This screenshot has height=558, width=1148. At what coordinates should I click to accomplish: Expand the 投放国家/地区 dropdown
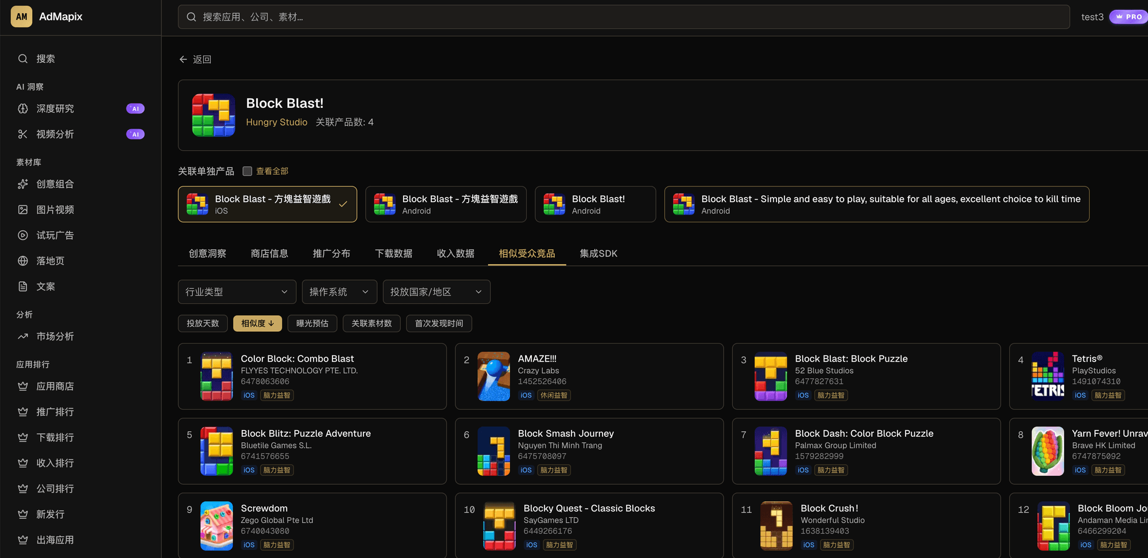click(x=436, y=292)
